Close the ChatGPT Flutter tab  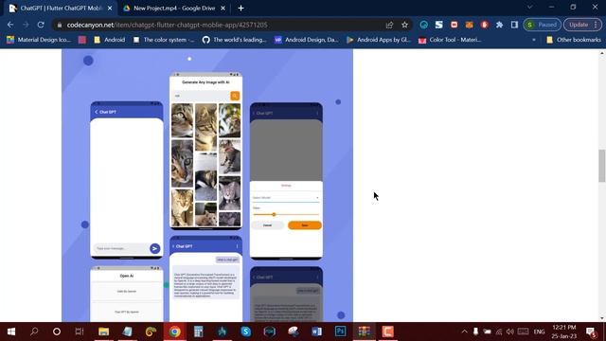110,9
